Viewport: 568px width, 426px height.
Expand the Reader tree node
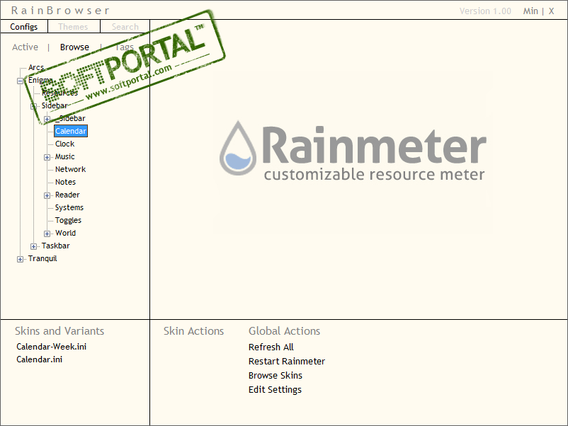(x=47, y=195)
